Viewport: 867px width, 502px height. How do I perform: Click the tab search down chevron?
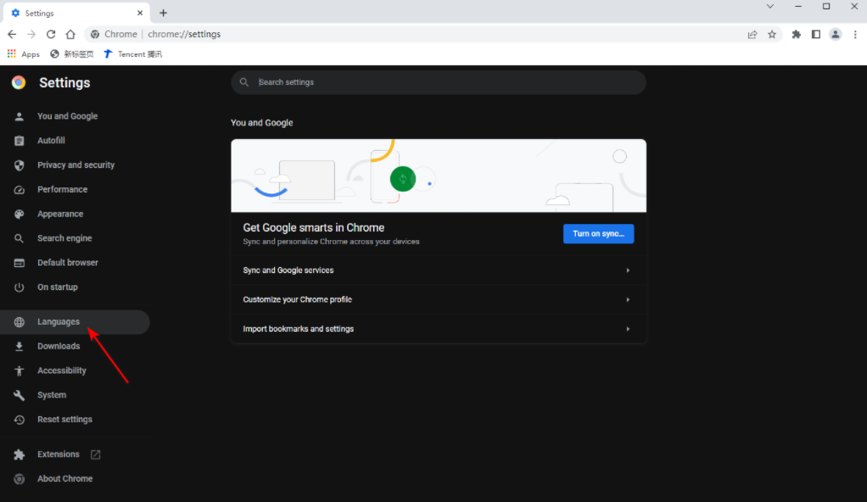point(769,7)
